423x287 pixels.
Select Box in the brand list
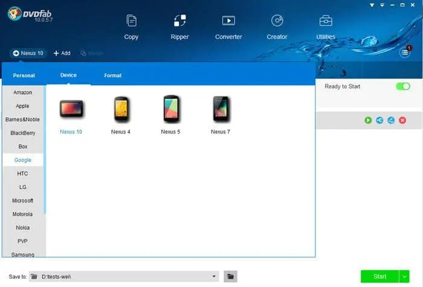[x=23, y=146]
